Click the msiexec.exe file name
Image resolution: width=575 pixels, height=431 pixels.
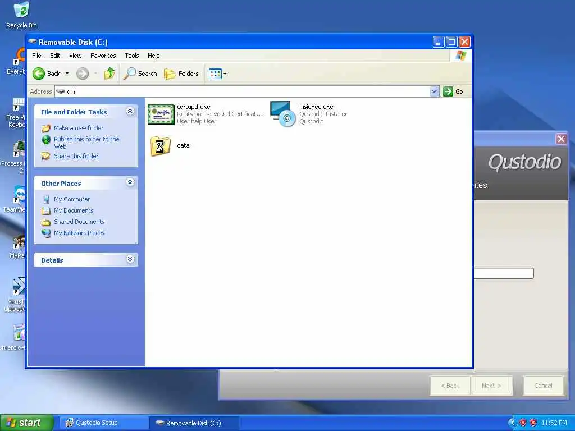pos(316,107)
